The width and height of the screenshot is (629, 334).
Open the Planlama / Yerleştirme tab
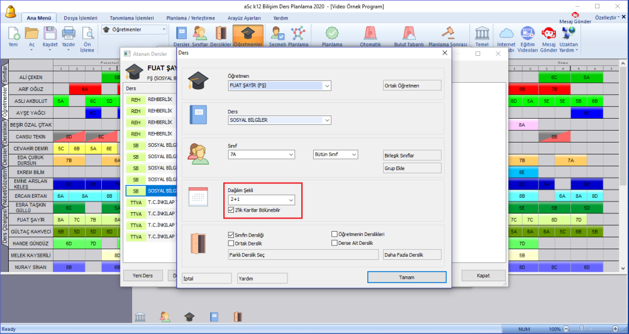(x=191, y=18)
